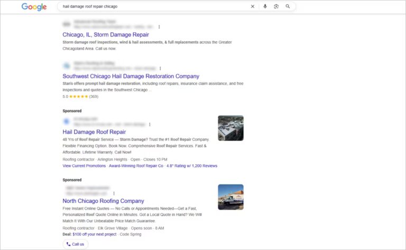This screenshot has width=406, height=250.
Task: Clear the search box text
Action: click(252, 6)
